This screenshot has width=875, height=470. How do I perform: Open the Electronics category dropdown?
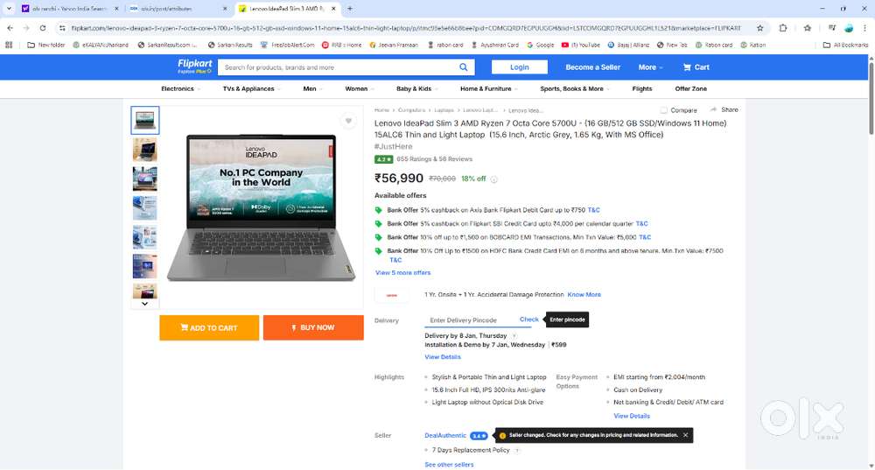click(180, 88)
